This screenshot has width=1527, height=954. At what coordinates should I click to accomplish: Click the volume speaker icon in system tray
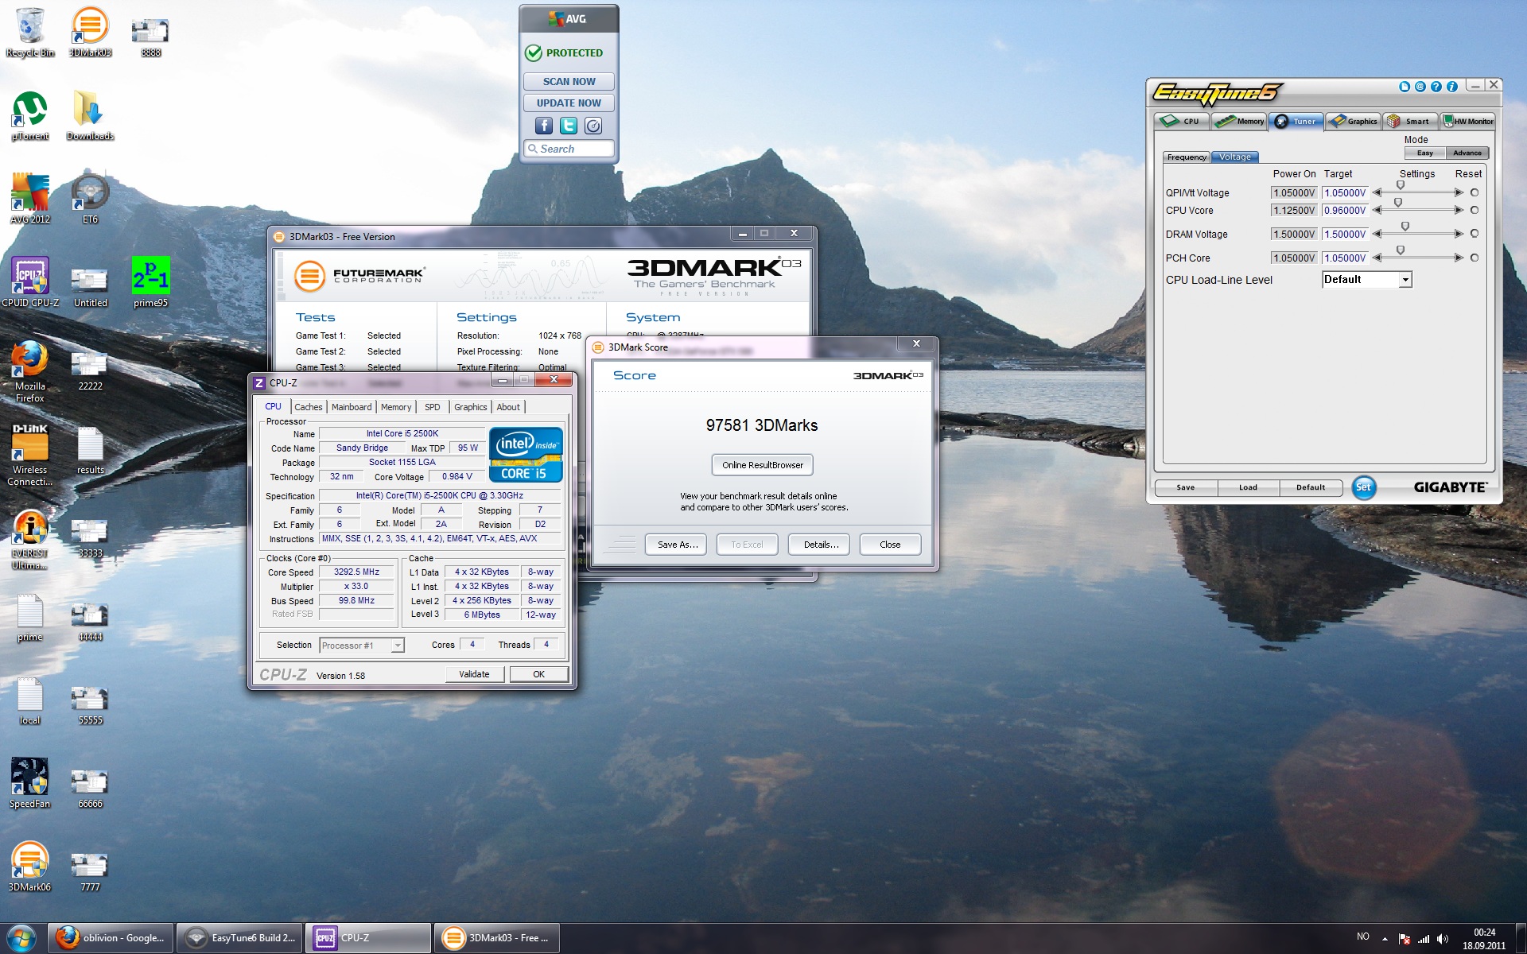[1443, 939]
